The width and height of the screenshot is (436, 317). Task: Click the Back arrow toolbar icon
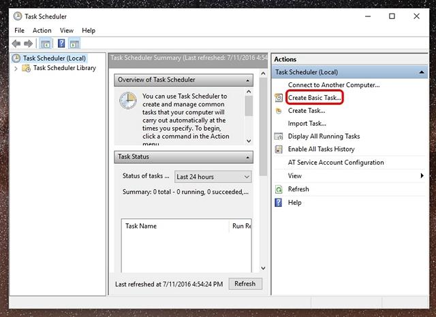[x=16, y=44]
